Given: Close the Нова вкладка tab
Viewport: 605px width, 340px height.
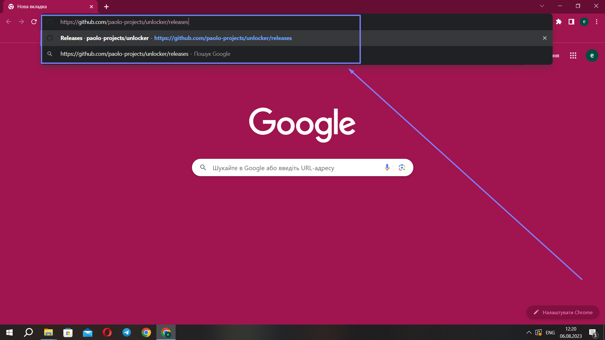Looking at the screenshot, I should 91,7.
